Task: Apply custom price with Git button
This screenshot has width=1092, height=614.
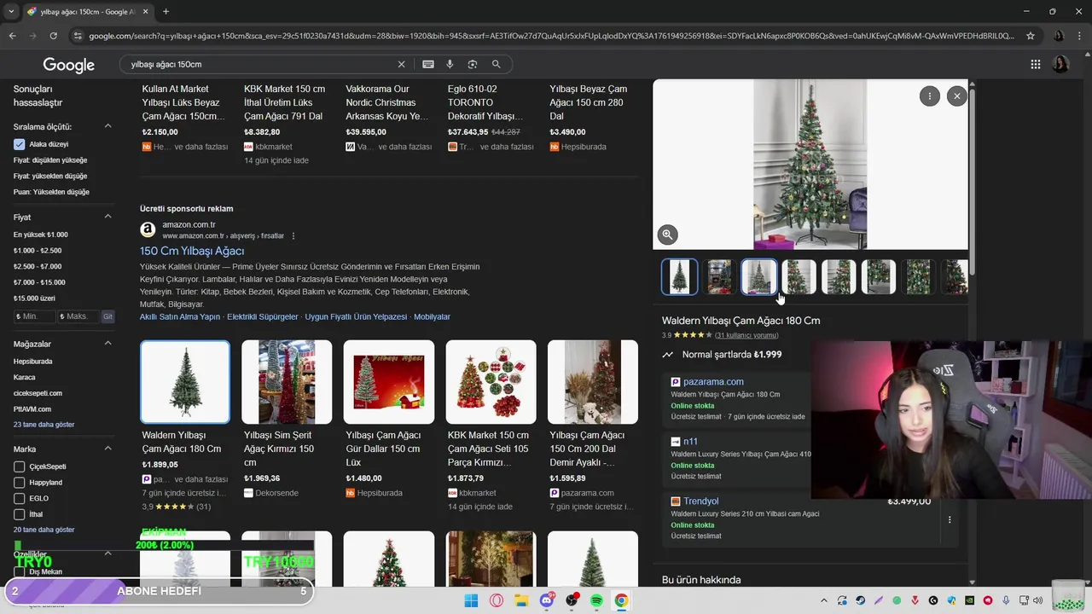Action: 107,316
